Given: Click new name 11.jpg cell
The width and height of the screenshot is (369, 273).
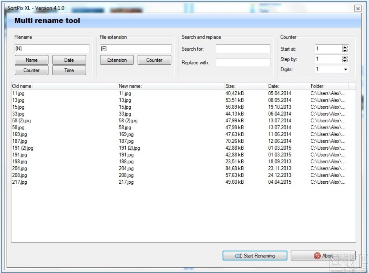Looking at the screenshot, I should tap(125, 93).
